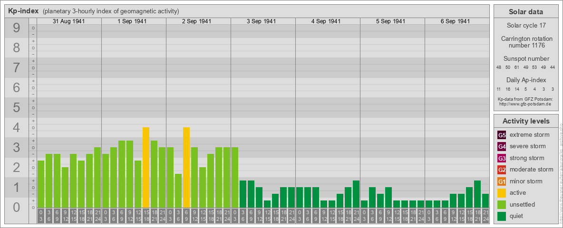Click the yellow bar on 2 Sep 6-9
This screenshot has height=228, width=563.
click(x=186, y=167)
